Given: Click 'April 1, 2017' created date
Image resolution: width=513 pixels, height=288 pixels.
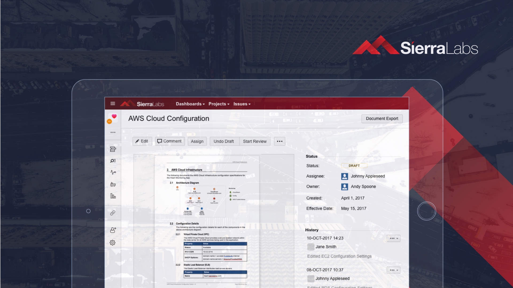Looking at the screenshot, I should (353, 198).
